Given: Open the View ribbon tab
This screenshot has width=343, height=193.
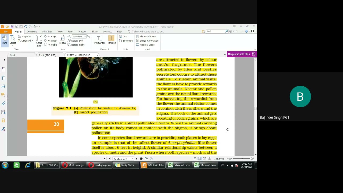Looking at the screenshot, I should [x=60, y=32].
